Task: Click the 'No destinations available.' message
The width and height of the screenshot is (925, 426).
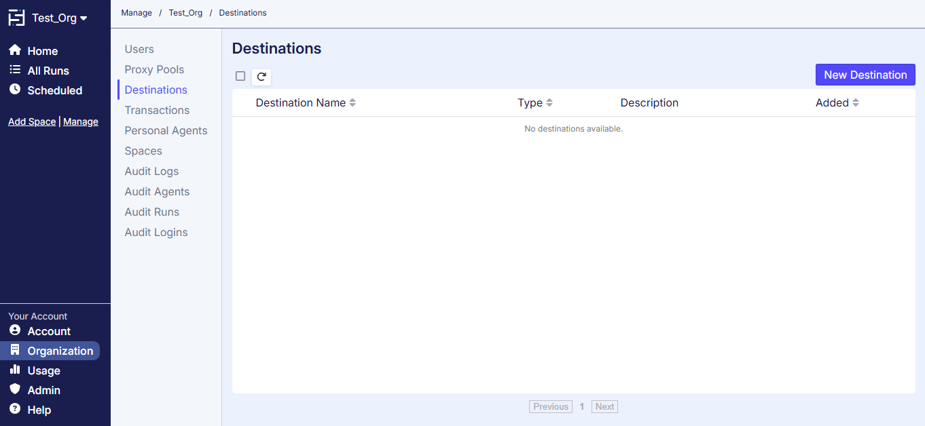Action: click(x=573, y=129)
